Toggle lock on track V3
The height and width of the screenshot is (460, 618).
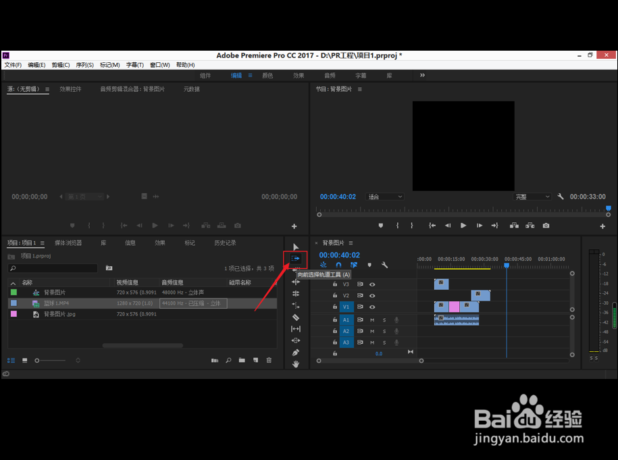[x=335, y=284]
